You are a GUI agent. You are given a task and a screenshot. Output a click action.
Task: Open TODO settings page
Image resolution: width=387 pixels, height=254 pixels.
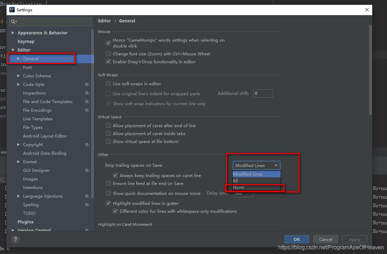(29, 213)
